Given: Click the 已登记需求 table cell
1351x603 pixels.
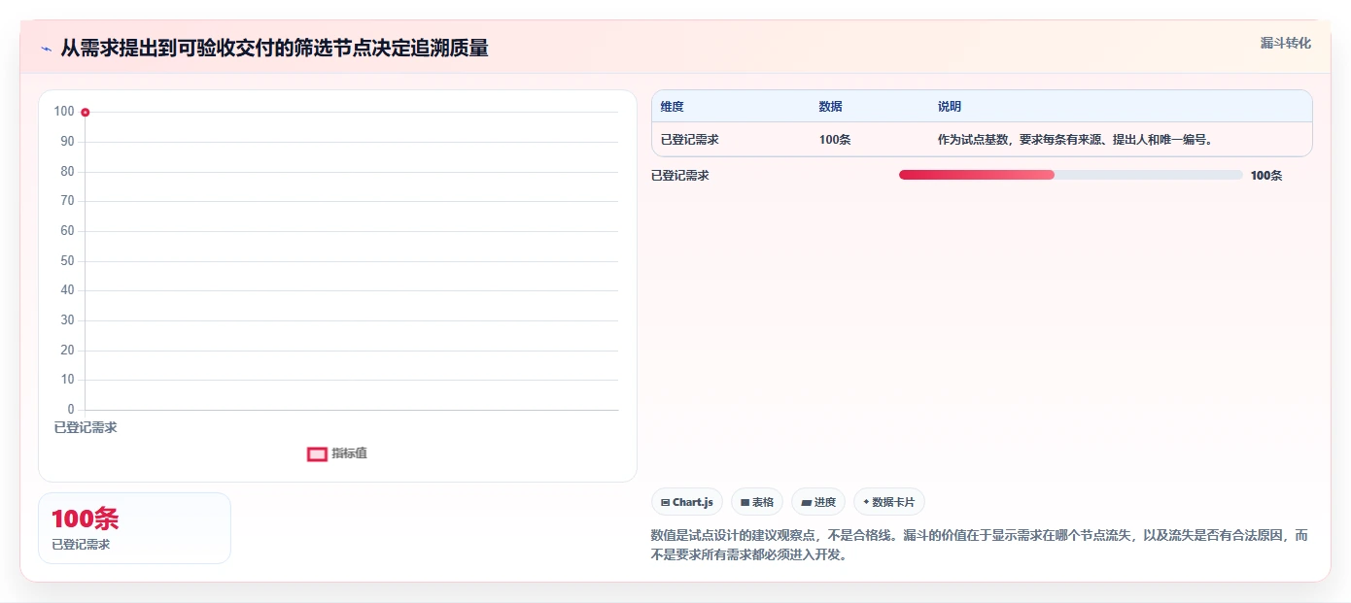Looking at the screenshot, I should click(x=690, y=140).
